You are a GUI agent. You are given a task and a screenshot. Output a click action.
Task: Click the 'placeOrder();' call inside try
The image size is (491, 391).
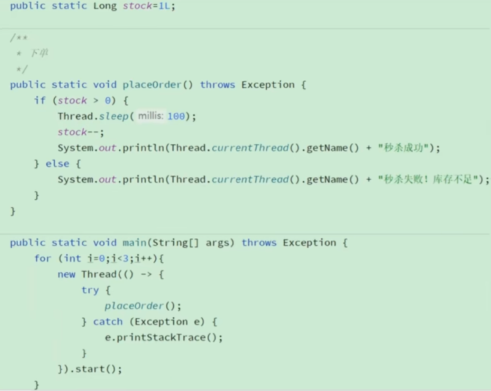143,306
